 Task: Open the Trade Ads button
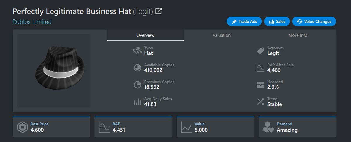244,21
